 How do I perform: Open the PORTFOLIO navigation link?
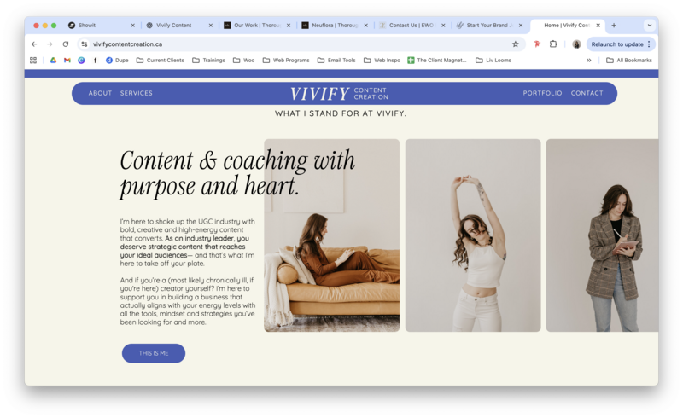[x=542, y=93]
